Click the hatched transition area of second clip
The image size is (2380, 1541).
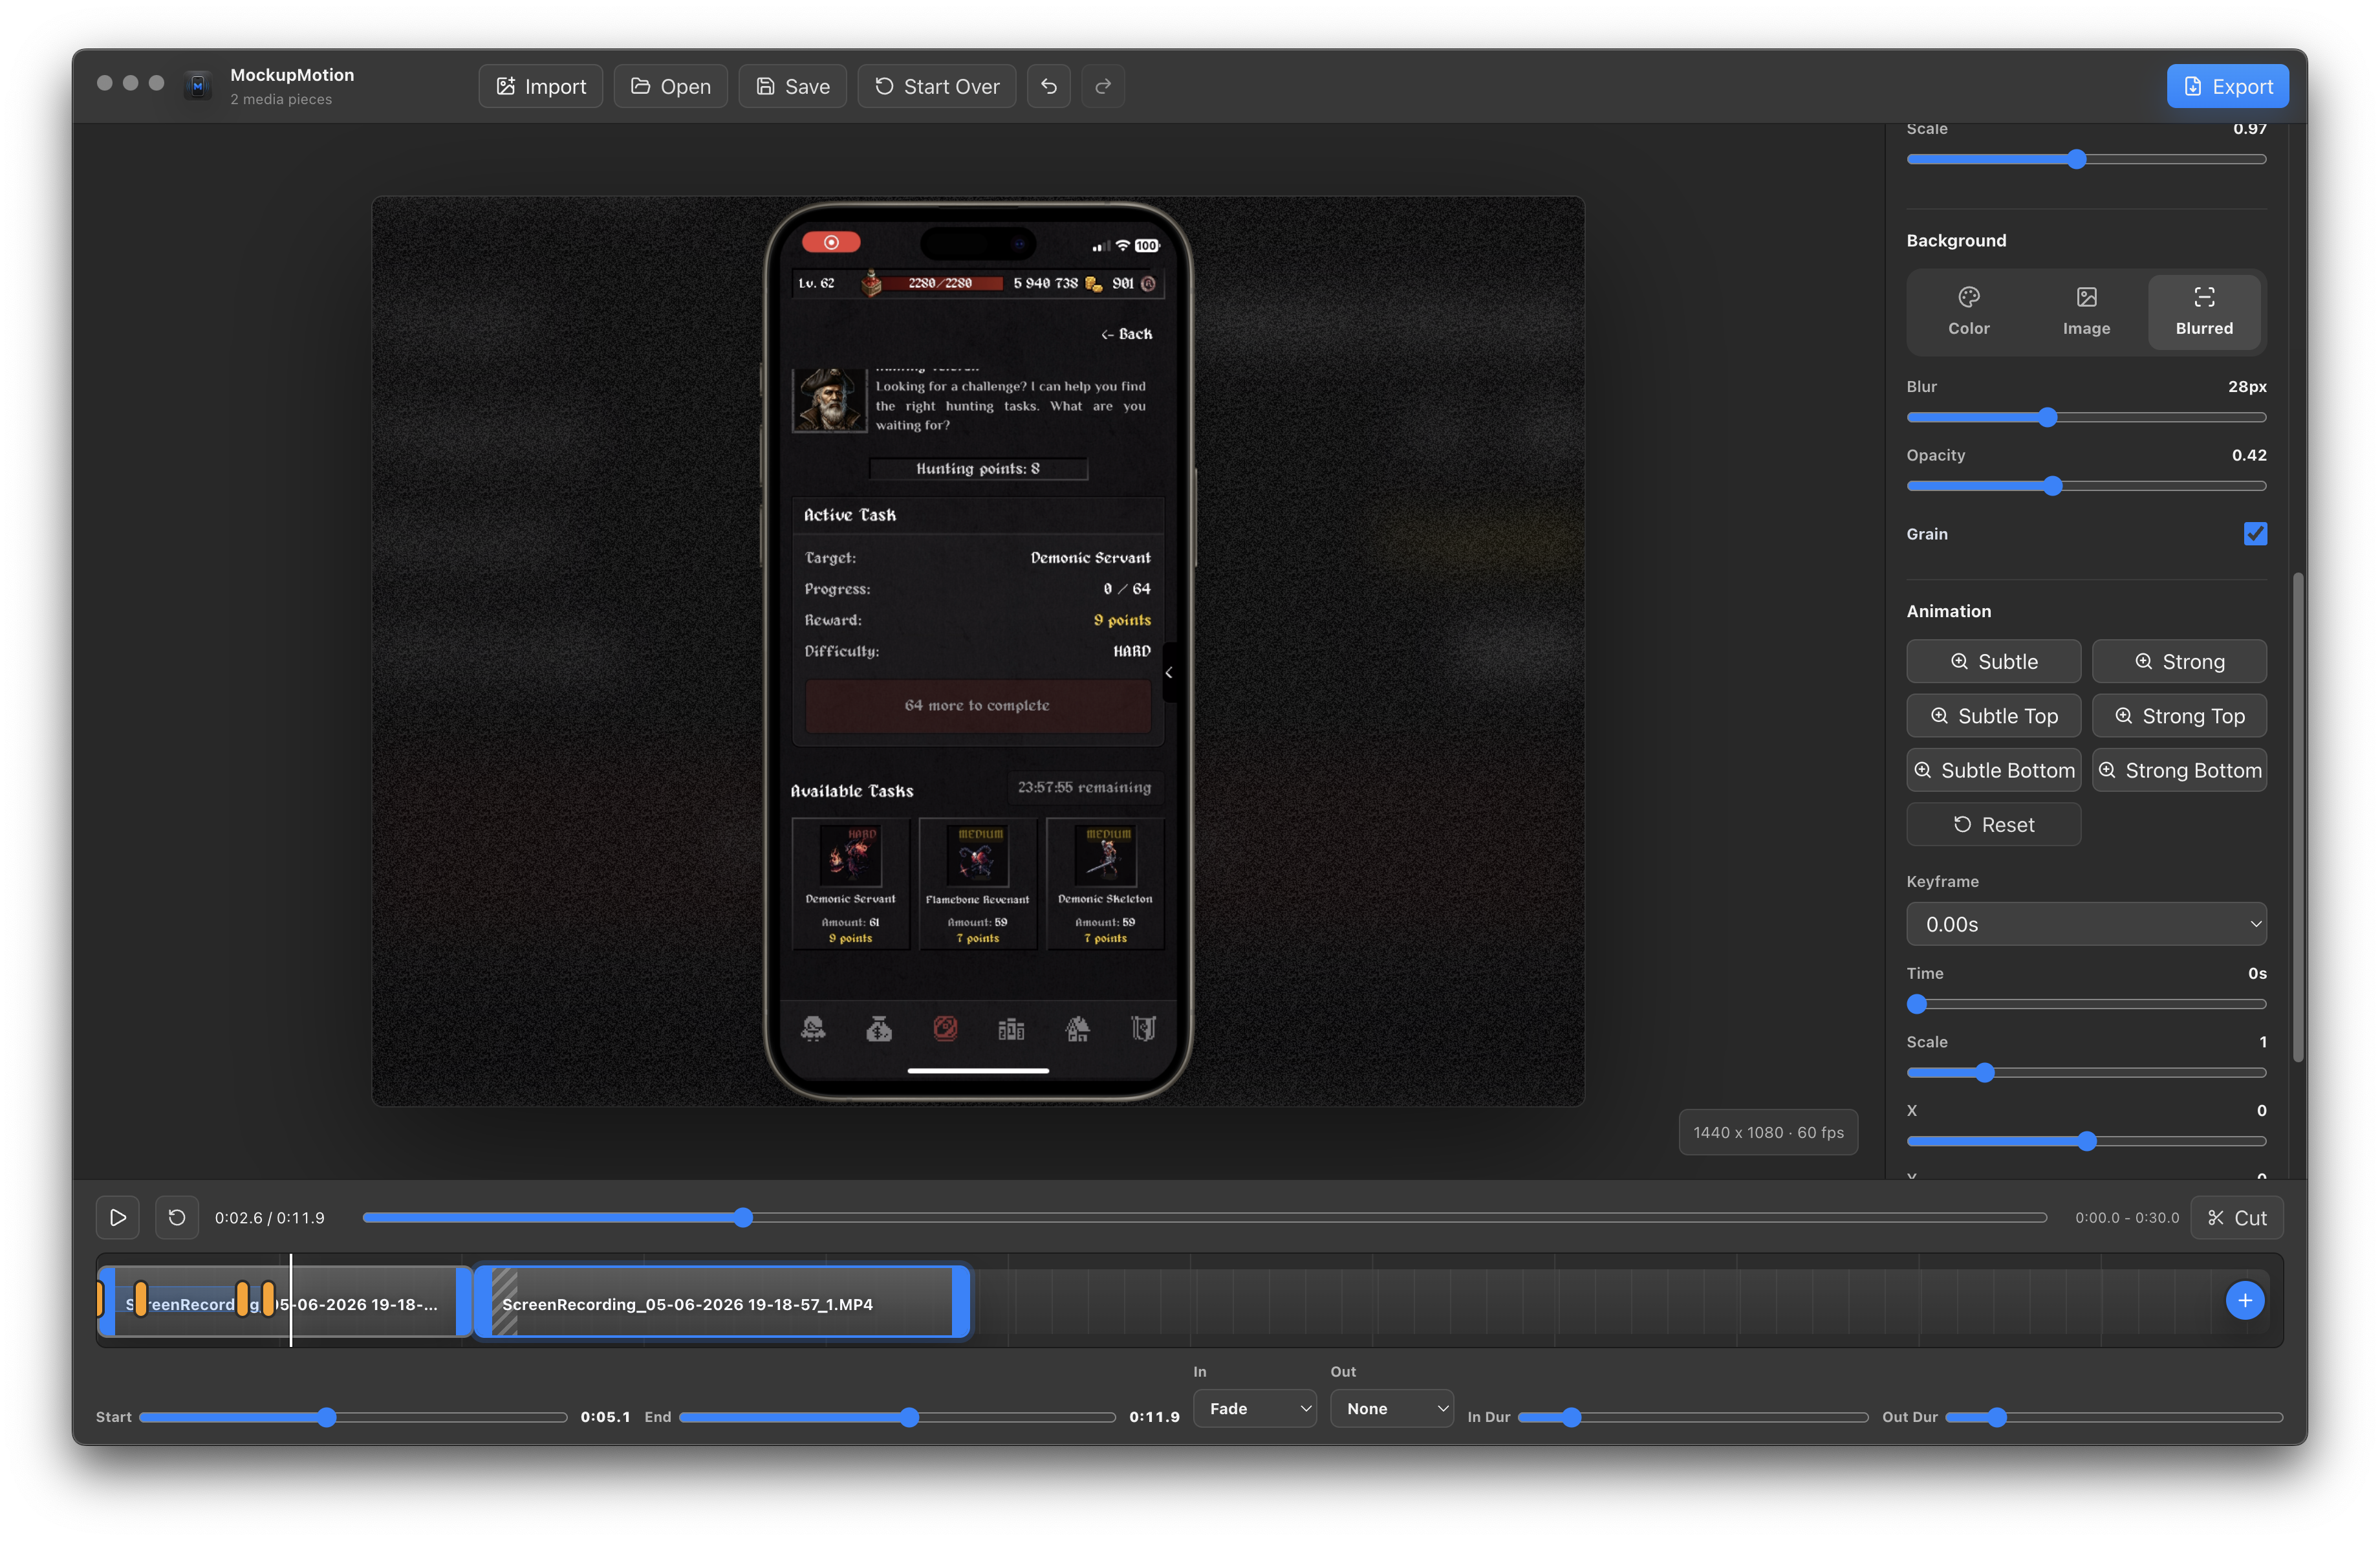[504, 1302]
